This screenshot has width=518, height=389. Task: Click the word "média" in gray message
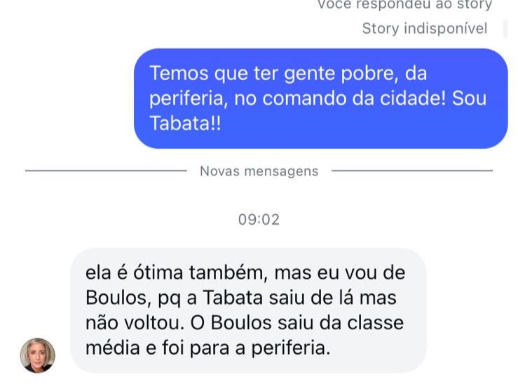[113, 348]
